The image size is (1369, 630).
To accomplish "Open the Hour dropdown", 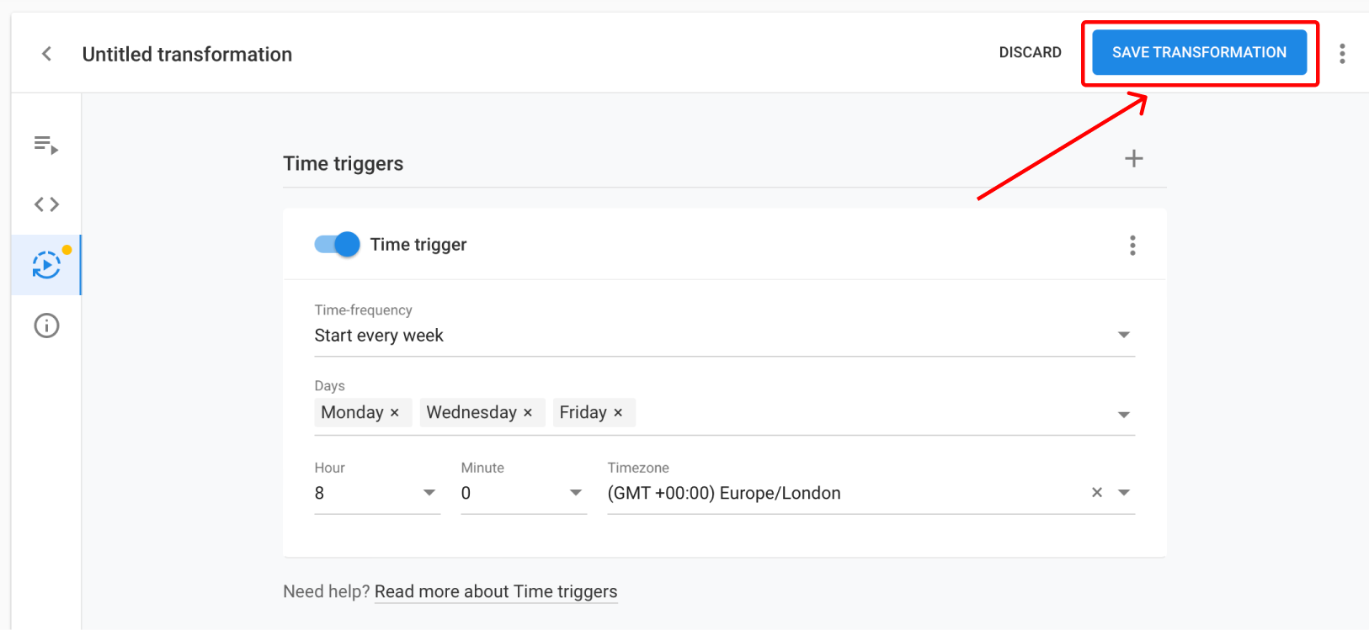I will click(x=429, y=493).
